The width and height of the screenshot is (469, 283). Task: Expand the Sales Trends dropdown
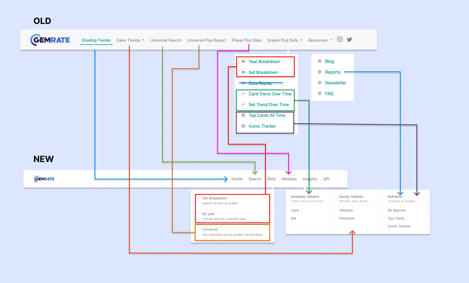click(x=130, y=40)
